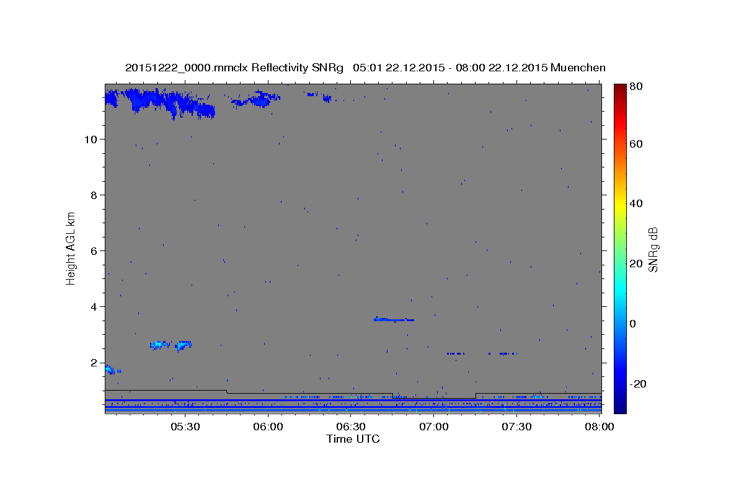
Task: Click the height tick label 6
Action: click(x=95, y=251)
